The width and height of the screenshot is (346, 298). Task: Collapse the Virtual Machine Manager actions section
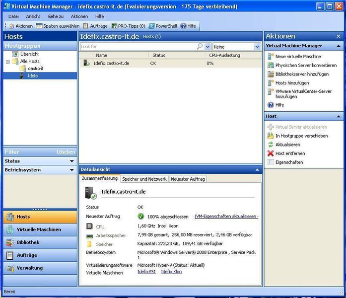[339, 46]
